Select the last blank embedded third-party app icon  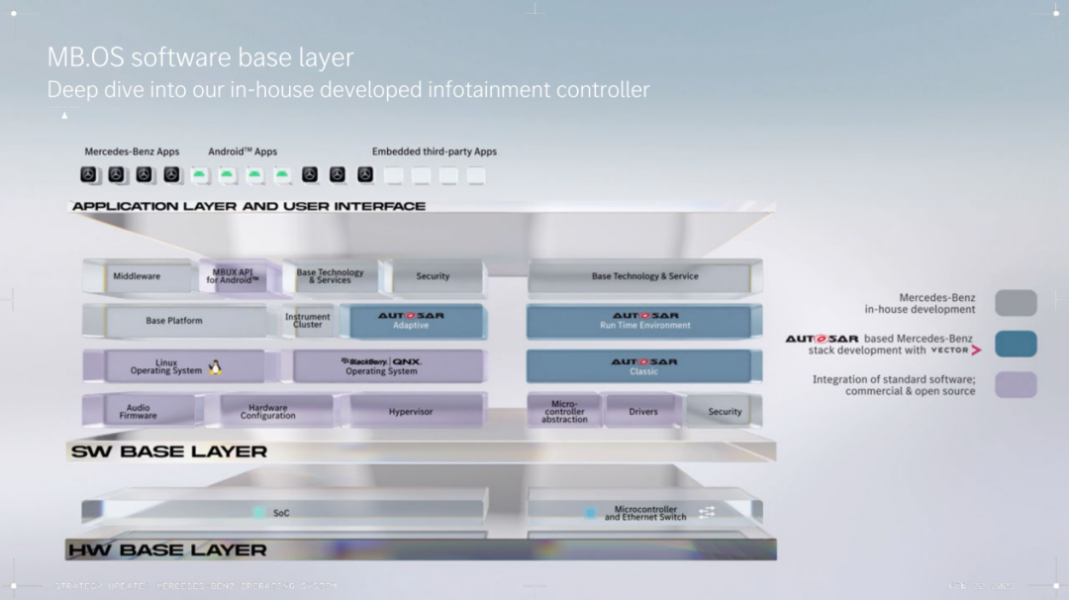476,175
